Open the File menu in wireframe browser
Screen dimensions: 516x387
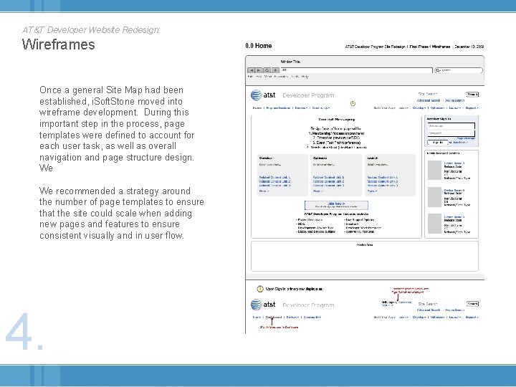[x=250, y=77]
